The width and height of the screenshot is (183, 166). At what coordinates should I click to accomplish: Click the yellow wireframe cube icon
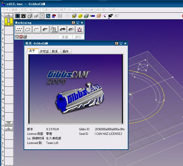tap(80, 16)
